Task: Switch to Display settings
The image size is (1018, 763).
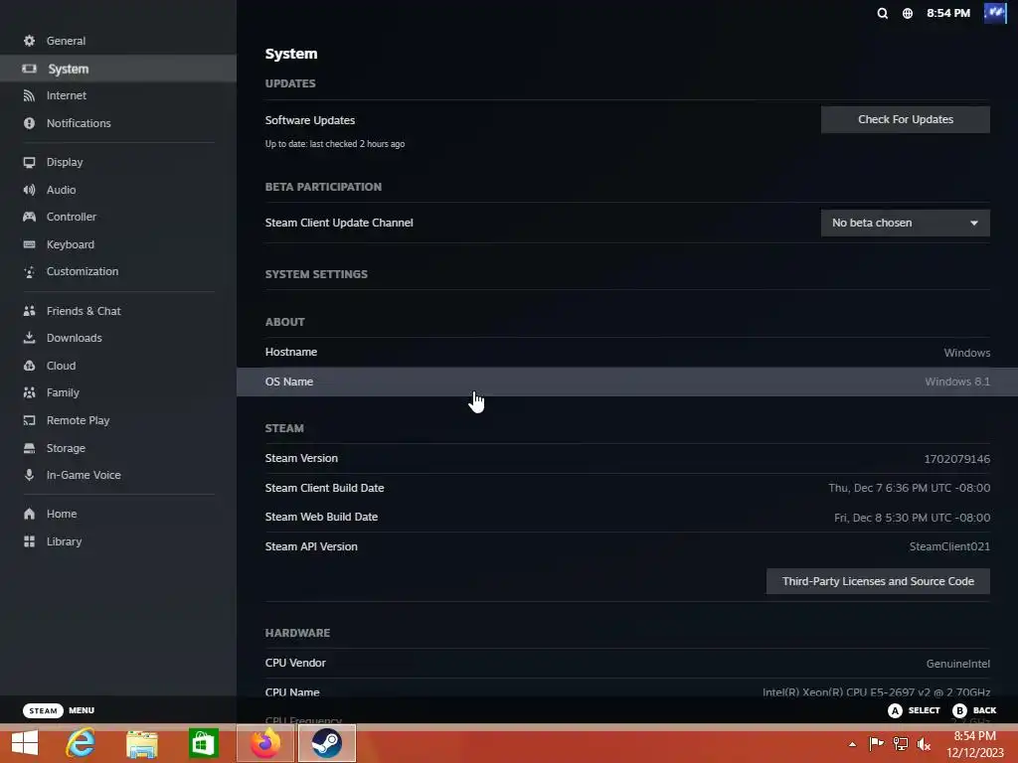Action: coord(118,162)
